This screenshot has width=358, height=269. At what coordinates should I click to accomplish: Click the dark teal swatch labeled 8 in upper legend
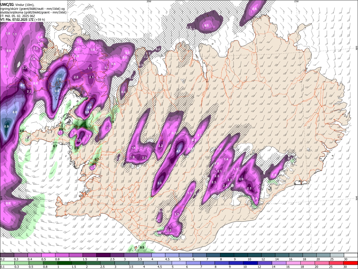tap(227, 255)
